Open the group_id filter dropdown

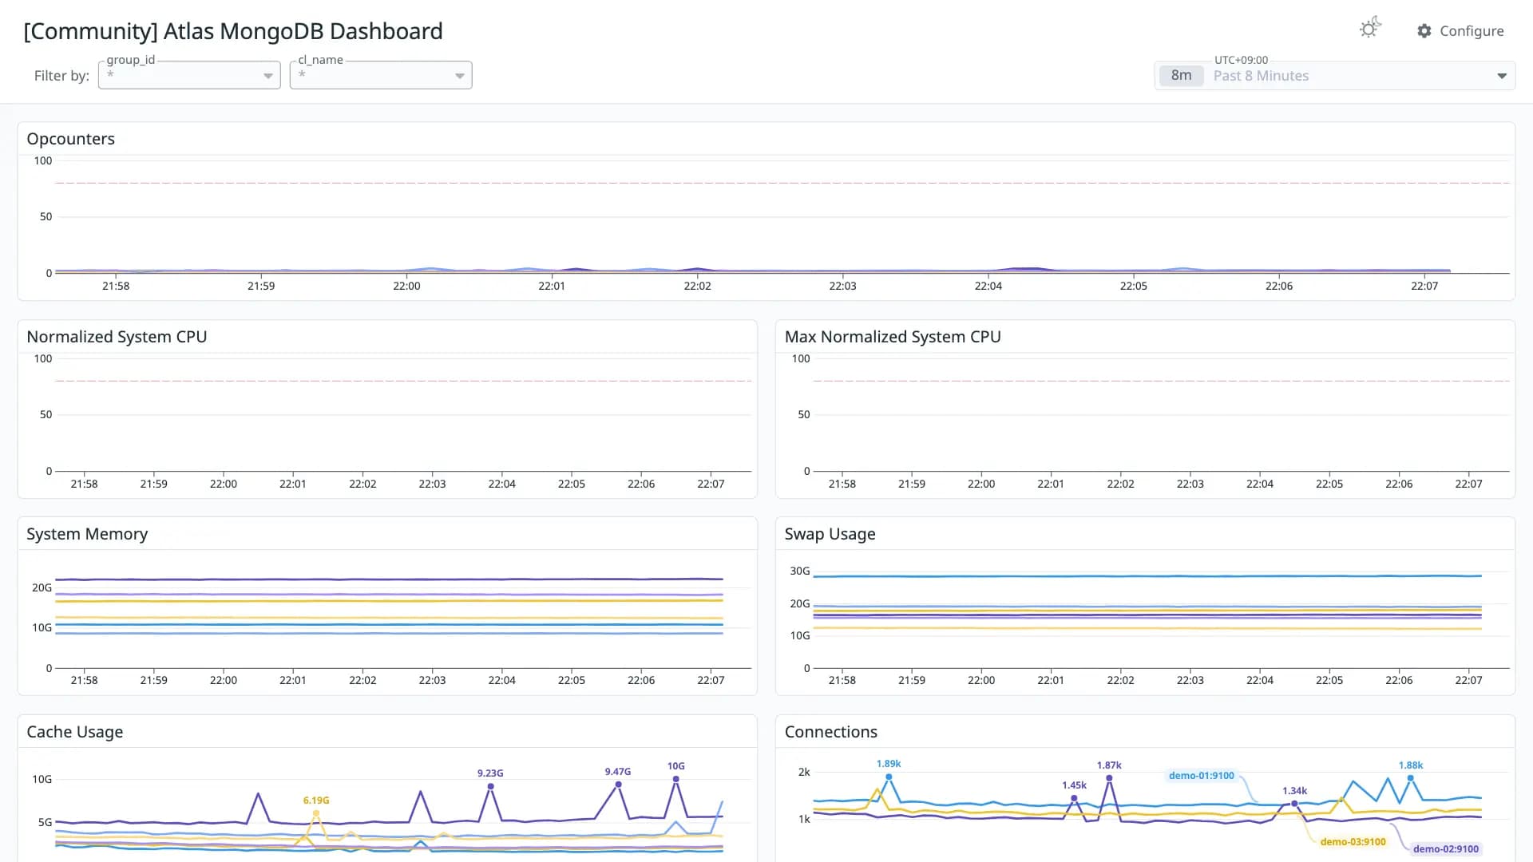click(x=189, y=75)
